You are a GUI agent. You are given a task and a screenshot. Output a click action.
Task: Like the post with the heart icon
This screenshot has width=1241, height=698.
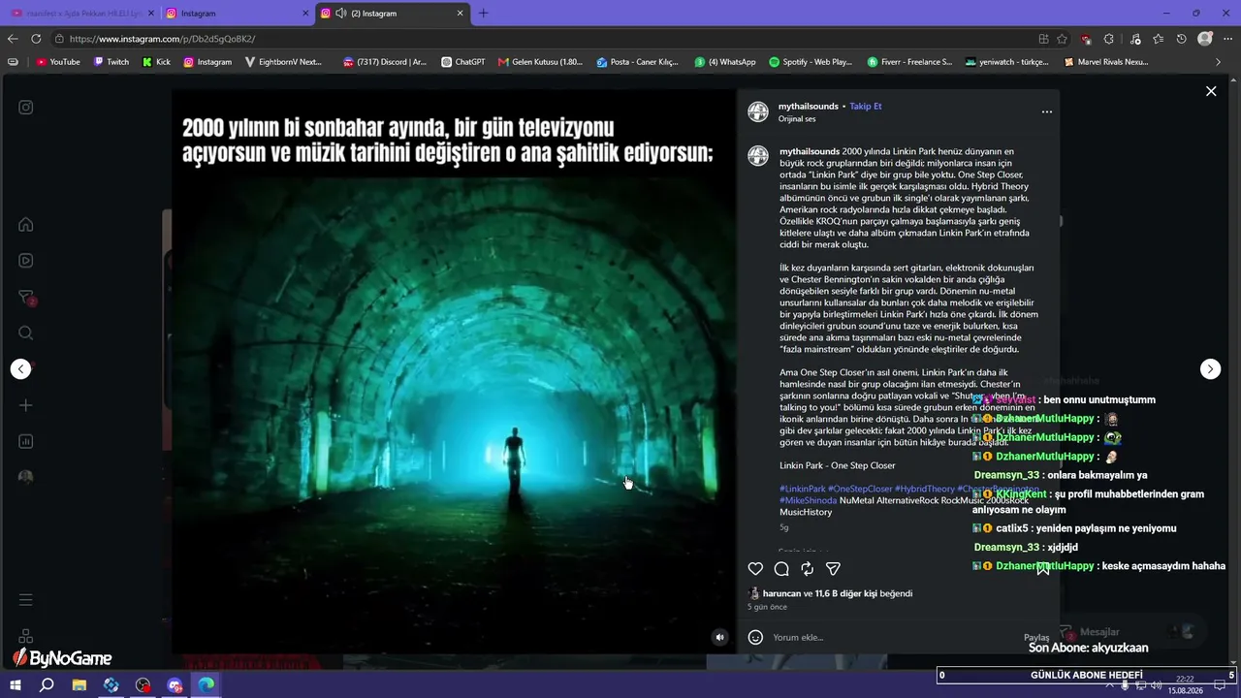tap(755, 569)
